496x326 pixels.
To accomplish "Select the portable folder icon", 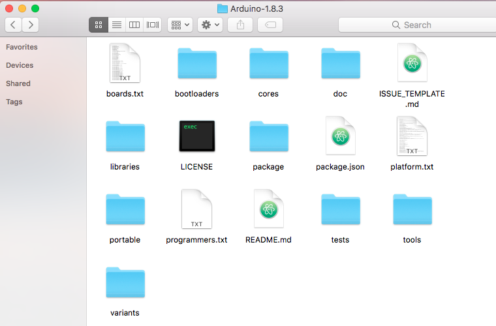I will (x=125, y=209).
